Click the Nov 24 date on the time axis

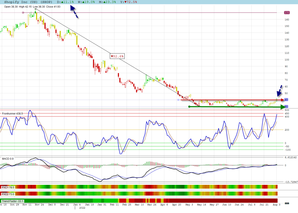39,205
